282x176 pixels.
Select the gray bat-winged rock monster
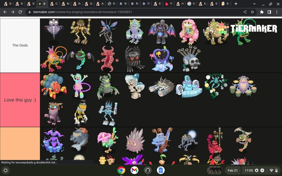coord(162,32)
